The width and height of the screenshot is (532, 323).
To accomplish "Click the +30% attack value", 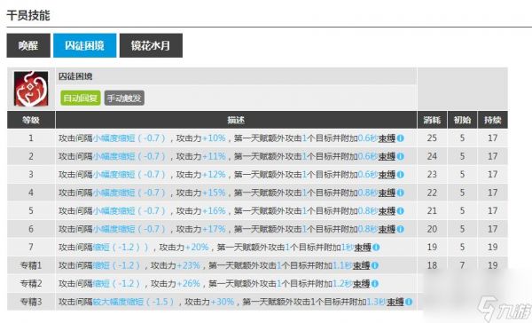I will pos(223,302).
